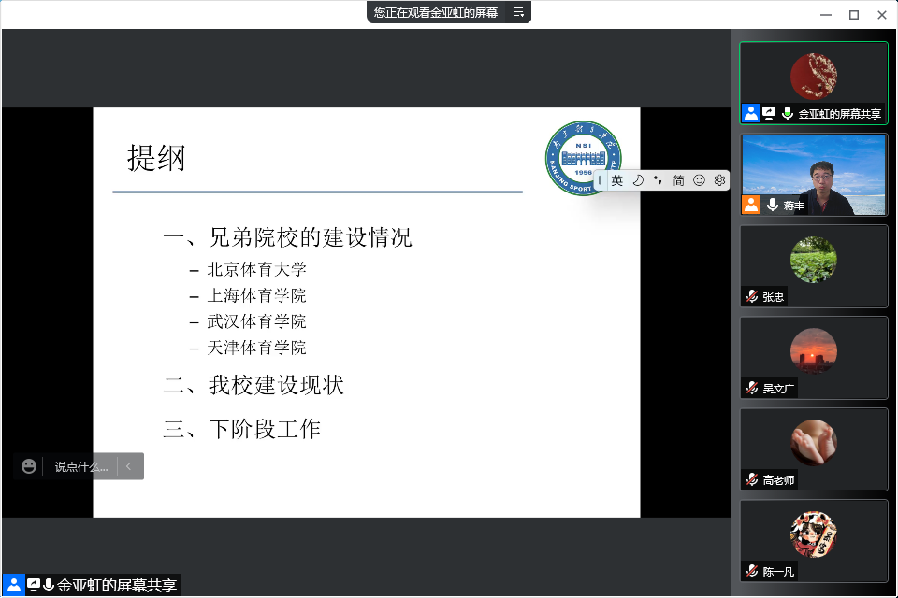Click 蒋丰's orange host avatar icon
The image size is (898, 598).
tap(751, 205)
